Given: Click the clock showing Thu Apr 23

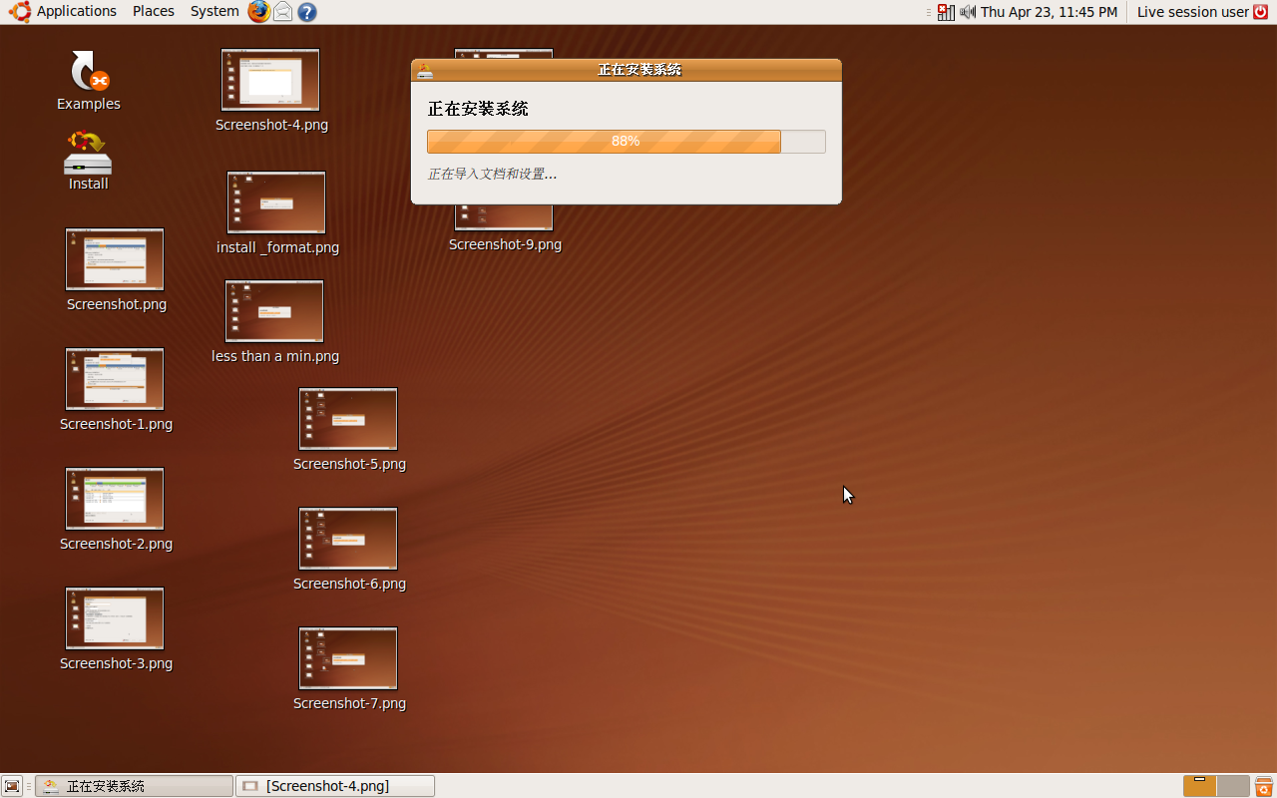Looking at the screenshot, I should (1049, 12).
